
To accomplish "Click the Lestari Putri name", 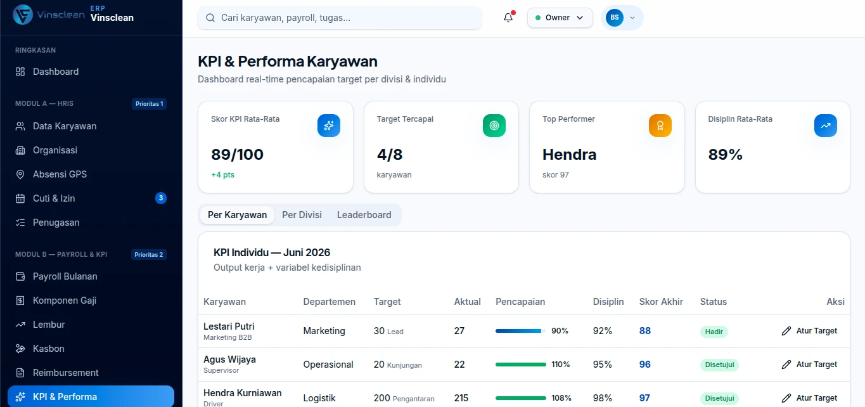I will (x=229, y=326).
